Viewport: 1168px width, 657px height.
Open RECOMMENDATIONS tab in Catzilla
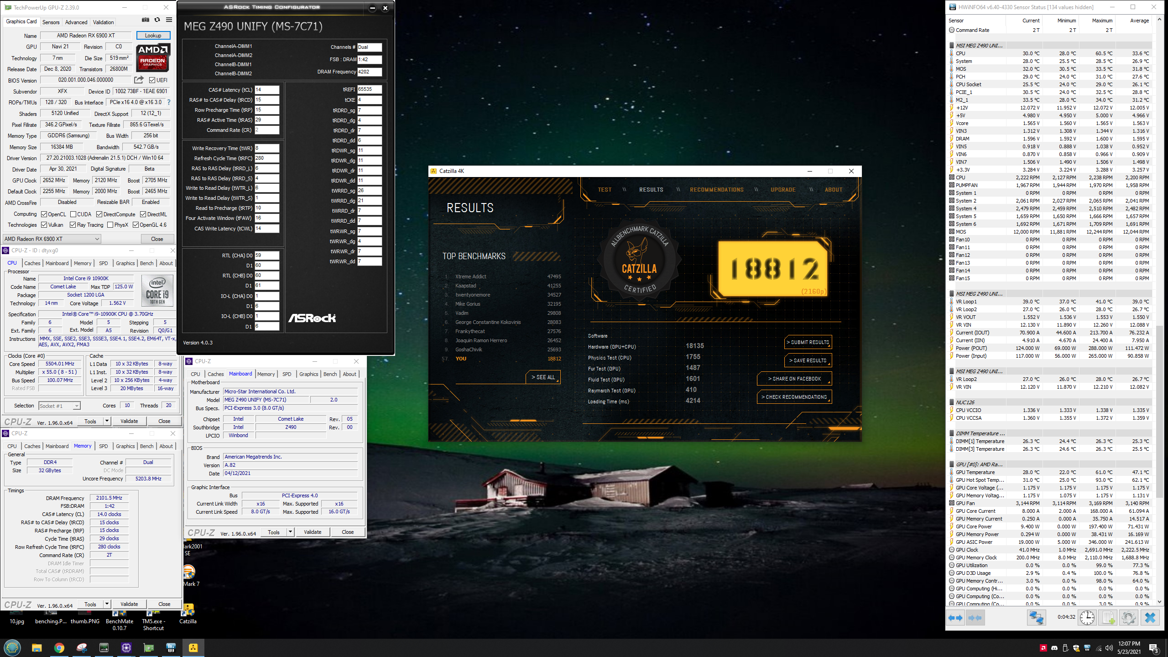(x=716, y=190)
